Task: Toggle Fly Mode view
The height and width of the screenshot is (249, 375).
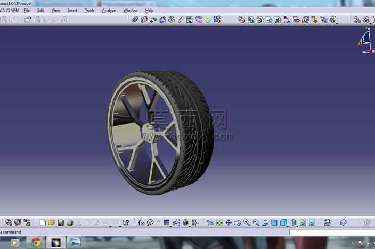Action: 210,223
